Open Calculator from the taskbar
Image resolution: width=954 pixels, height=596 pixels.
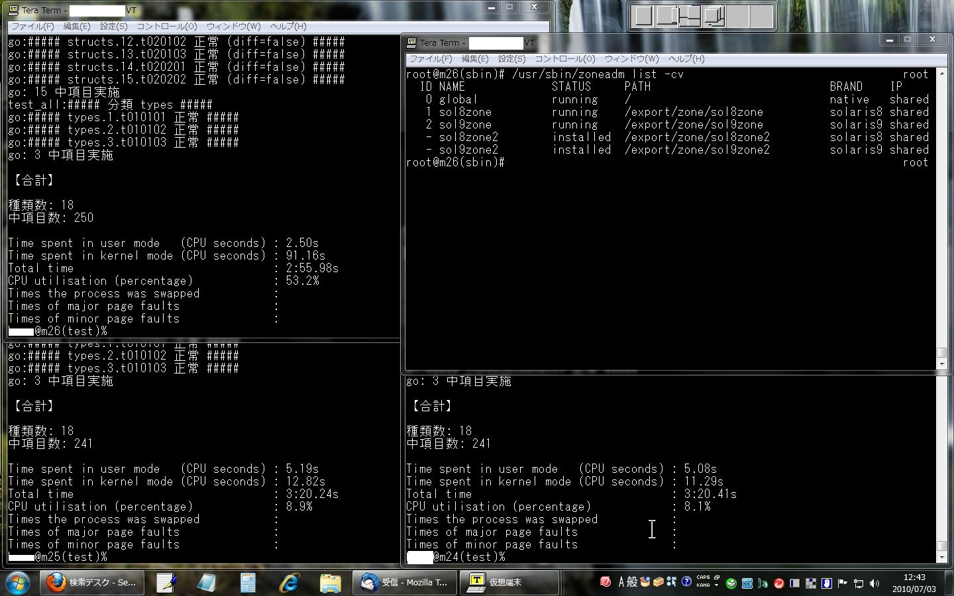coord(248,583)
